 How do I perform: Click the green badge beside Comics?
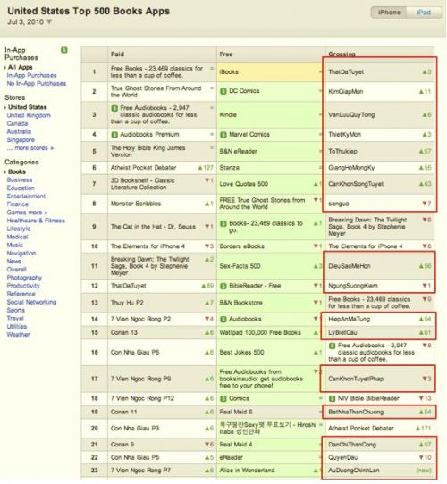[223, 399]
